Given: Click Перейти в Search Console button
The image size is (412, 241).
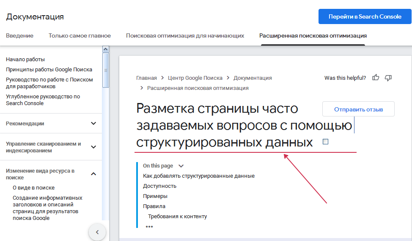Looking at the screenshot, I should tap(365, 16).
